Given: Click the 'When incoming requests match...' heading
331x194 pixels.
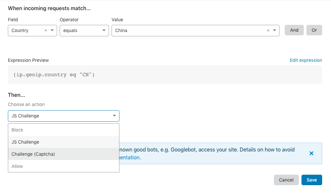Looking at the screenshot, I should pos(50,9).
